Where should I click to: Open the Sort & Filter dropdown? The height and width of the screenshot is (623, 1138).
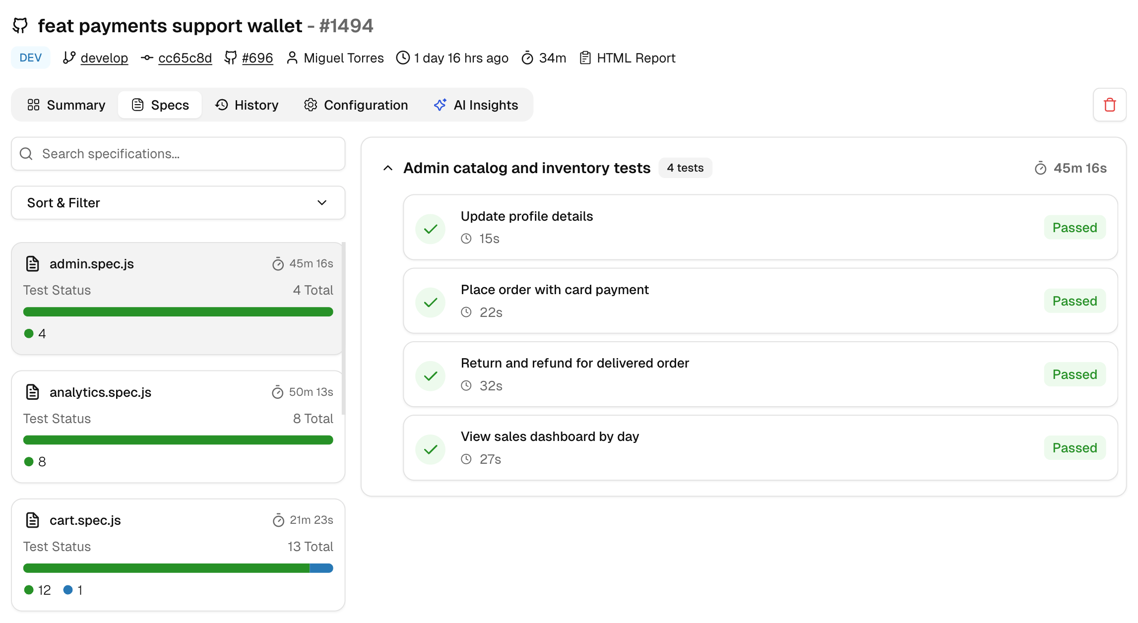click(x=178, y=203)
